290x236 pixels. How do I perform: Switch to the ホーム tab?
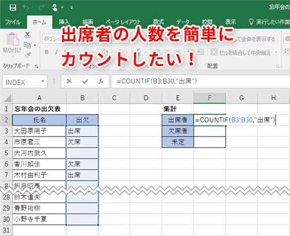[x=39, y=22]
